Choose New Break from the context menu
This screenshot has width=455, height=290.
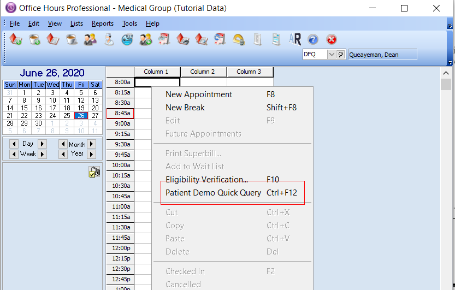click(x=233, y=108)
